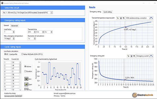Click the Current cell with value 46
157x99 pixels.
tap(16, 65)
